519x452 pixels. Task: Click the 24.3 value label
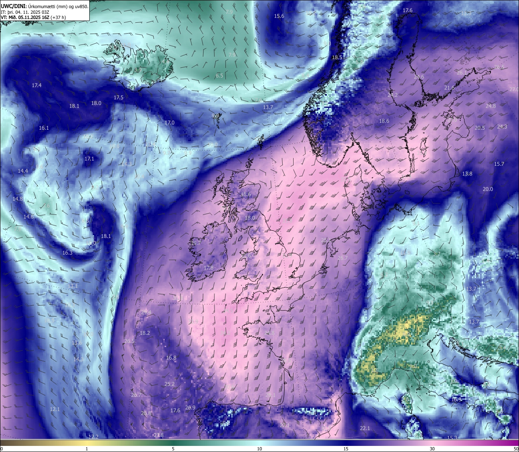click(502, 126)
